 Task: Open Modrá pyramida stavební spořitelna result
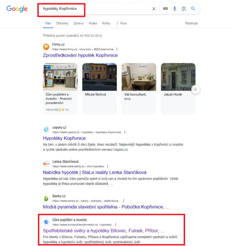click(x=106, y=207)
